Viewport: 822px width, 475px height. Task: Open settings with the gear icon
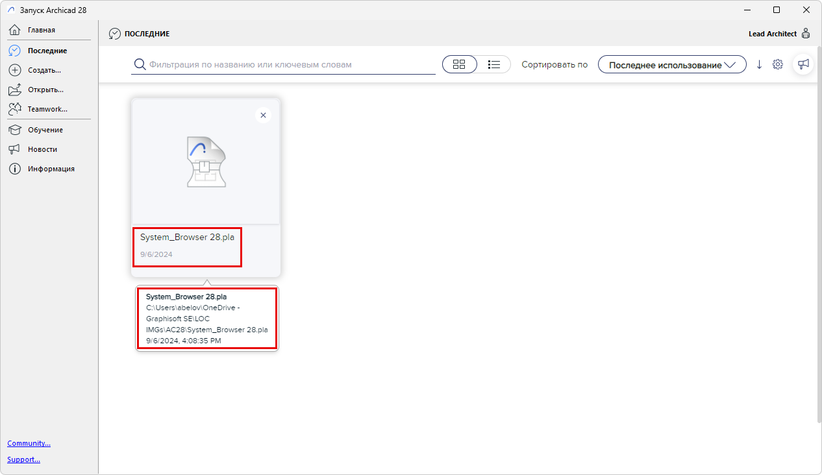click(778, 65)
